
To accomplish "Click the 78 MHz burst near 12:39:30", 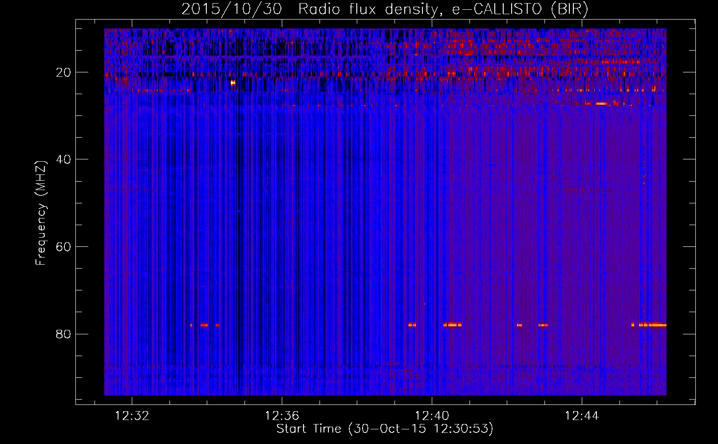I will [412, 325].
